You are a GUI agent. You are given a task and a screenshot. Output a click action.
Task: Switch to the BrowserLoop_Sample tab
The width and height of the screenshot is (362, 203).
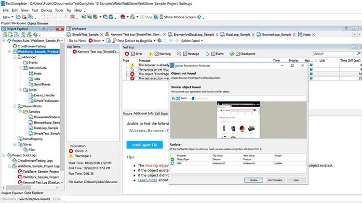point(277,35)
